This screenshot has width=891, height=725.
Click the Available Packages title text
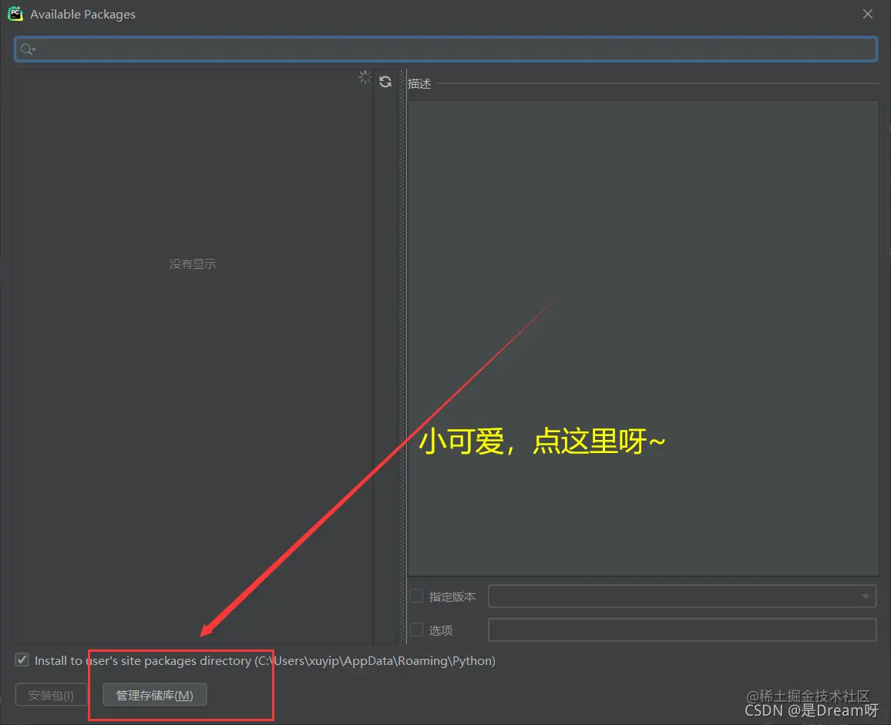tap(83, 14)
